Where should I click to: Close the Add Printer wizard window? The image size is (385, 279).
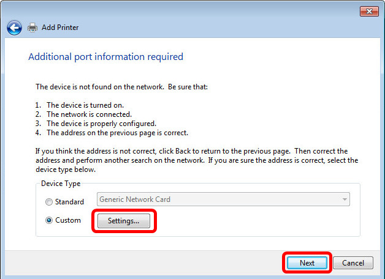coord(368,11)
